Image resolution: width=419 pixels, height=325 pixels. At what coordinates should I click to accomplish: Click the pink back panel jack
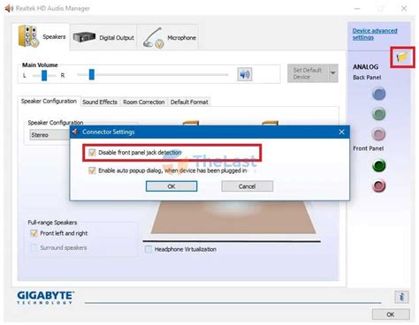coord(378,134)
